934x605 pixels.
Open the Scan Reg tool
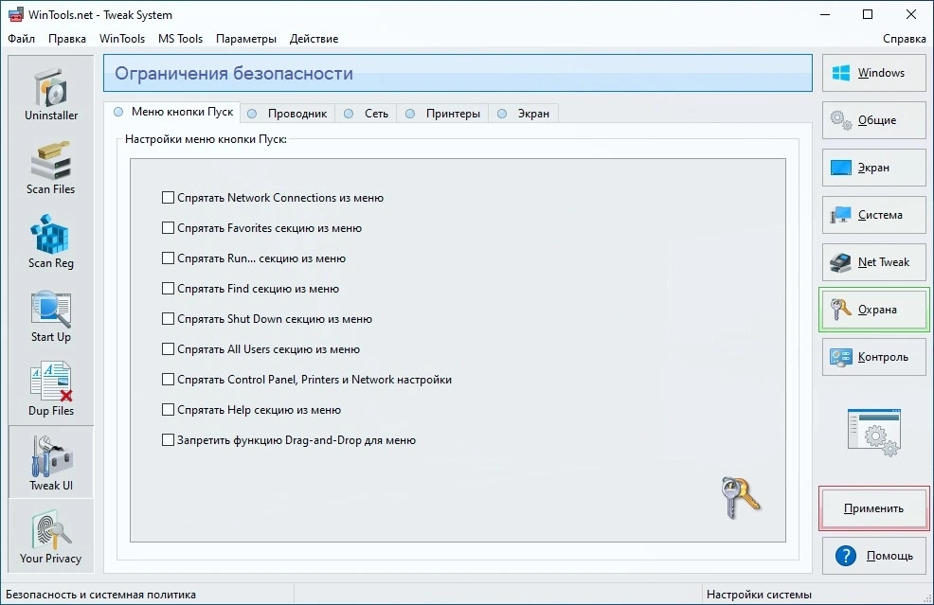coord(50,241)
